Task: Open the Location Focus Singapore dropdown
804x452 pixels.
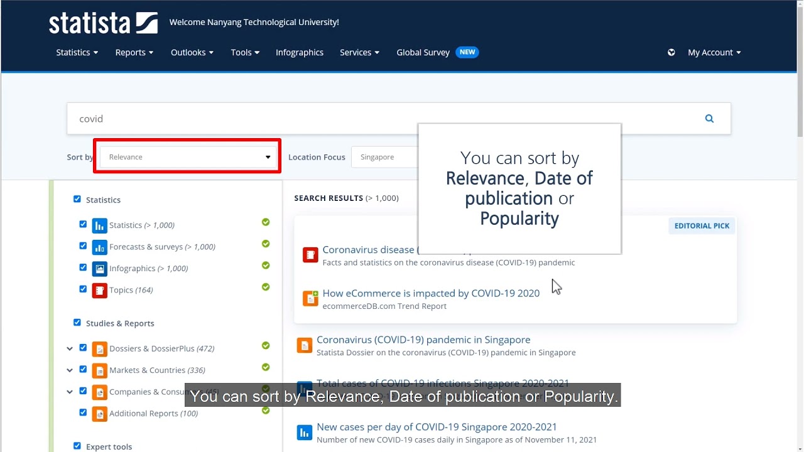Action: tap(384, 157)
